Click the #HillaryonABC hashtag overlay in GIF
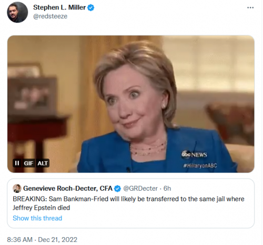 (x=200, y=165)
